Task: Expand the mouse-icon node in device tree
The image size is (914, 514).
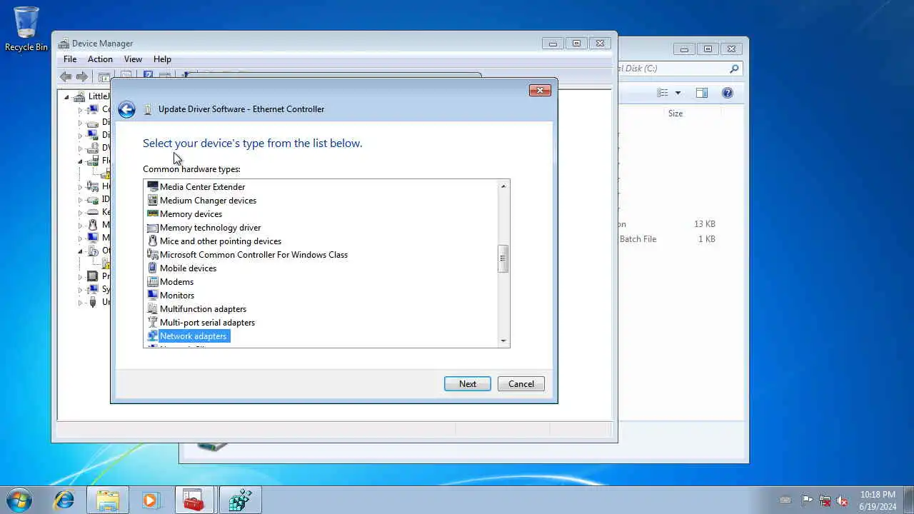Action: (80, 225)
